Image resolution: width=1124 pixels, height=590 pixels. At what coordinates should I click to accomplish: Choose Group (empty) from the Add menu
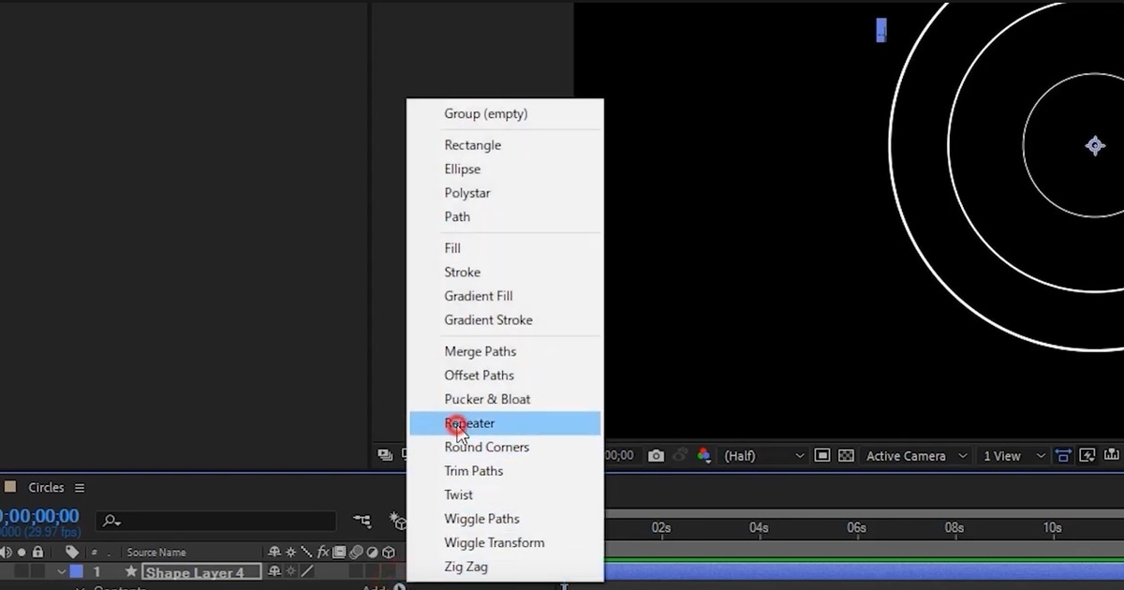[506, 114]
